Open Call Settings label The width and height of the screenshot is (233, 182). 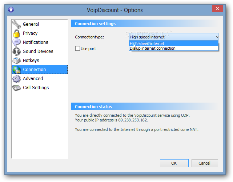(x=36, y=88)
